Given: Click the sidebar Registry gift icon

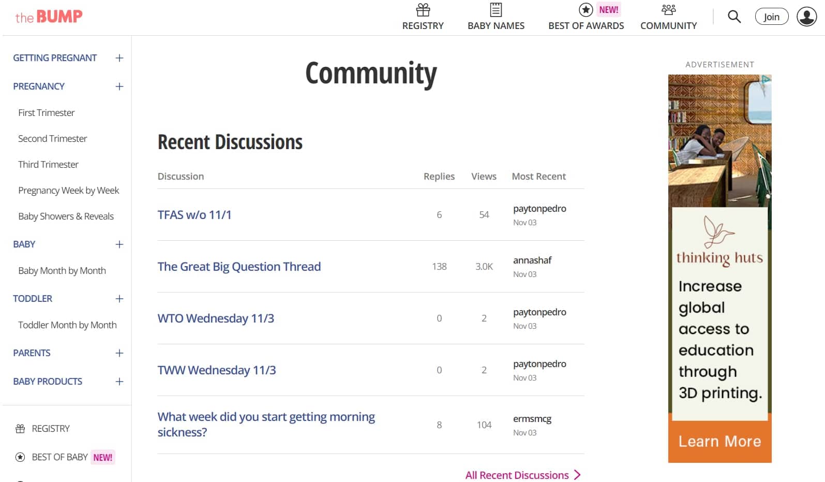Looking at the screenshot, I should point(20,429).
